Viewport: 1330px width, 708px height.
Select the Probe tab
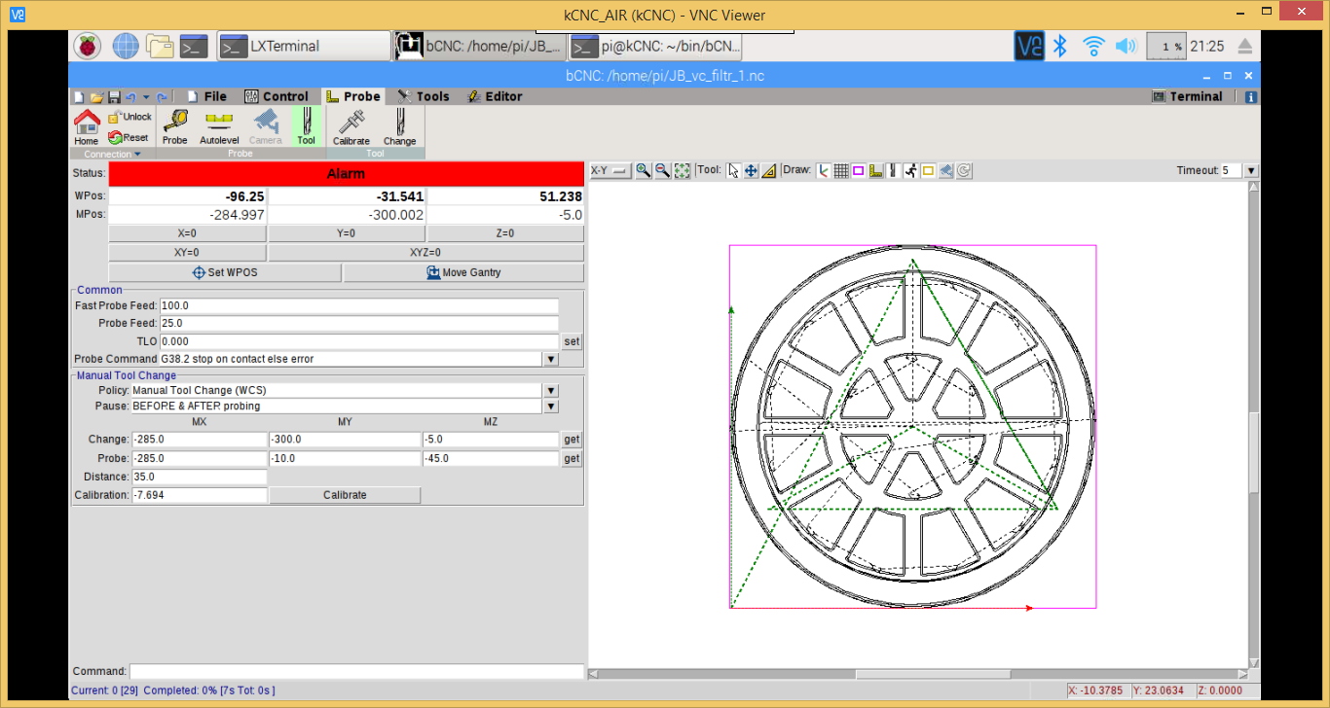[x=353, y=96]
